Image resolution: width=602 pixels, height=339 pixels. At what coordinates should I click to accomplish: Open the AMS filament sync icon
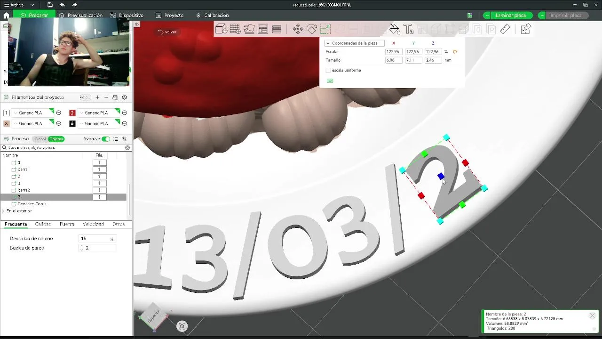pyautogui.click(x=115, y=97)
